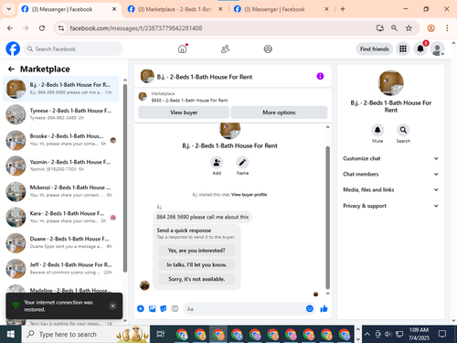Click the Search Facebook field

click(73, 48)
